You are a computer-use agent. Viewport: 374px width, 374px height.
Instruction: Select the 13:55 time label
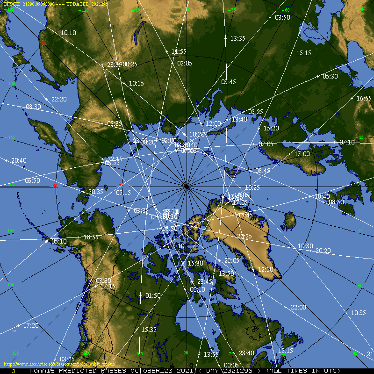tap(211, 355)
